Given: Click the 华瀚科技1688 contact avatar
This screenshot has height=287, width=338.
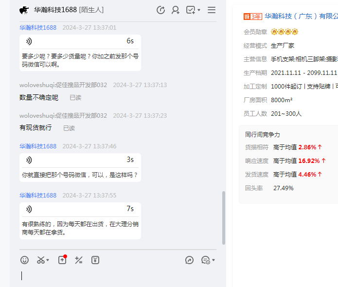Looking at the screenshot, I should tap(24, 10).
